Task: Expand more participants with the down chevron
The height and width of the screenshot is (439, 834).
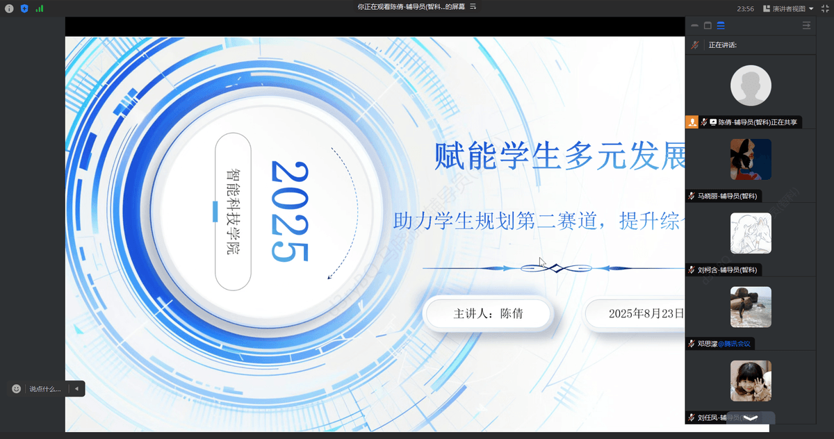Action: point(751,418)
